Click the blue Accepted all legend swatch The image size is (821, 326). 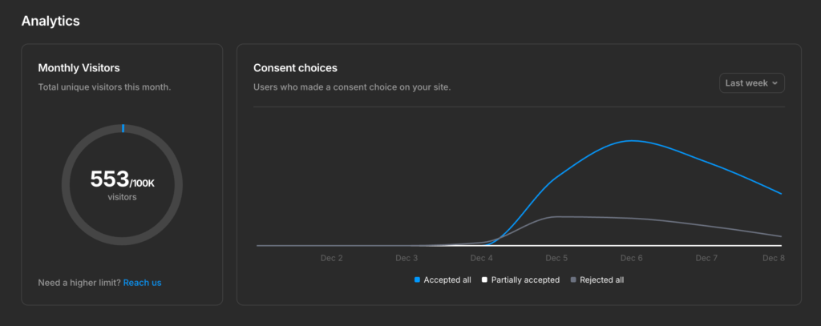pos(417,280)
